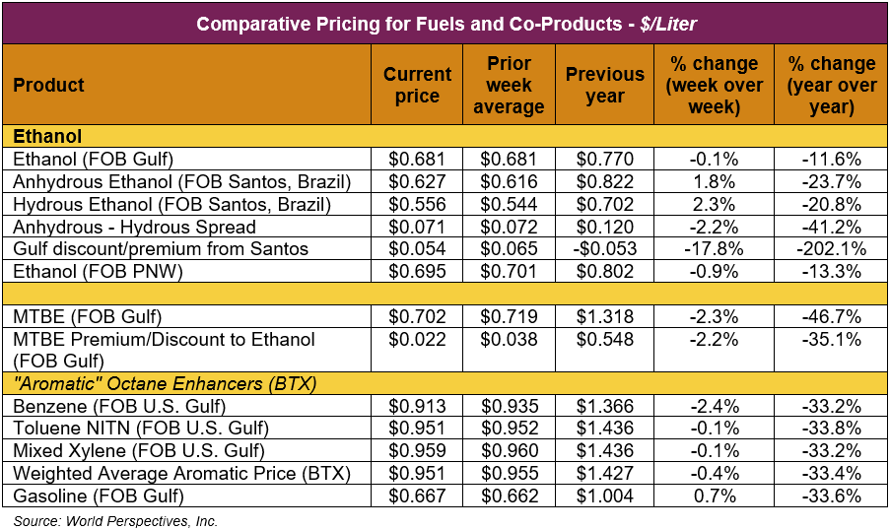
Task: Click the Current price column header
Action: pyautogui.click(x=417, y=85)
